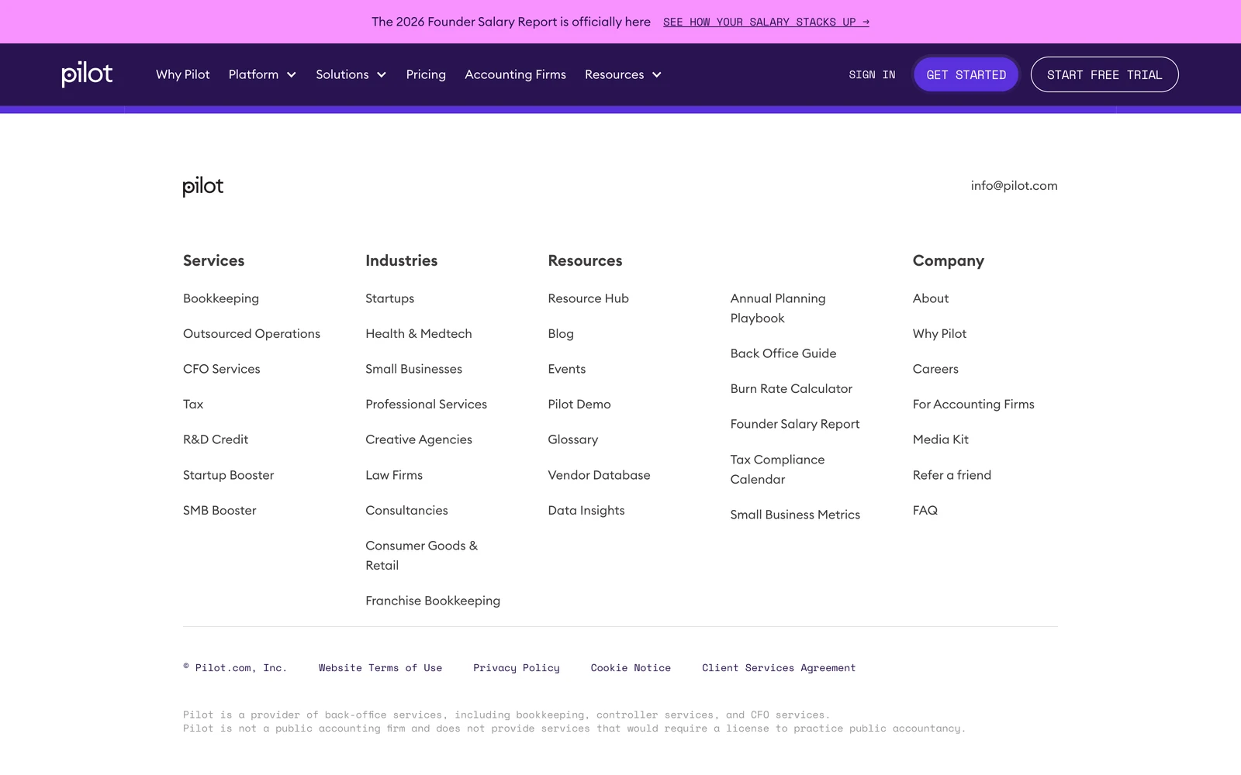Screen dimensions: 1241x775
Task: Open the Health & Medtech link
Action: 419,333
